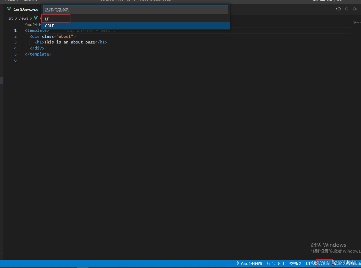Image resolution: width=361 pixels, height=268 pixels.
Task: Click the horizontal scrollbar at the bottom
Action: (82, 267)
